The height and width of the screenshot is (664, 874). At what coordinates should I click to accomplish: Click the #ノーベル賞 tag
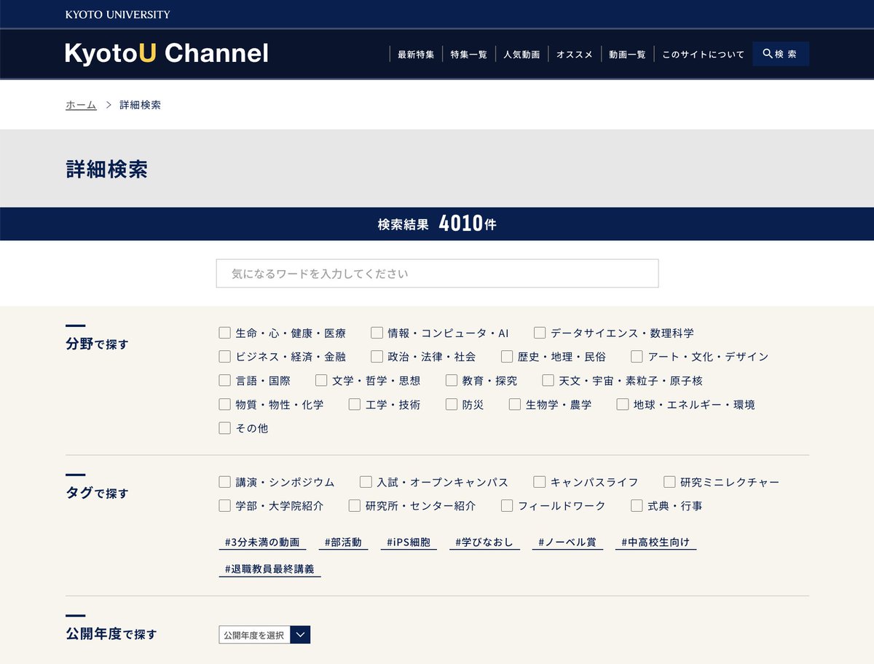(567, 542)
